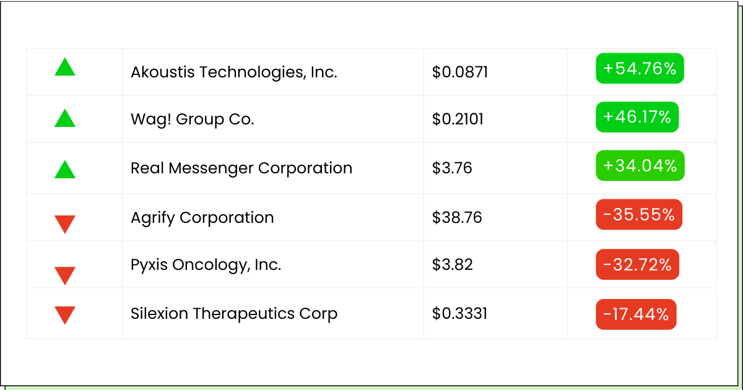Click the red down arrow beside Agrify Corporation
This screenshot has height=390, width=743.
(x=65, y=224)
